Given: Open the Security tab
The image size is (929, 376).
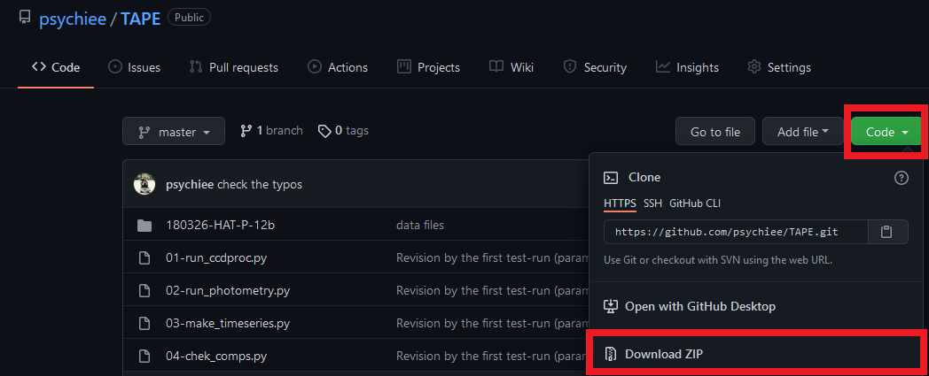Looking at the screenshot, I should click(x=595, y=67).
